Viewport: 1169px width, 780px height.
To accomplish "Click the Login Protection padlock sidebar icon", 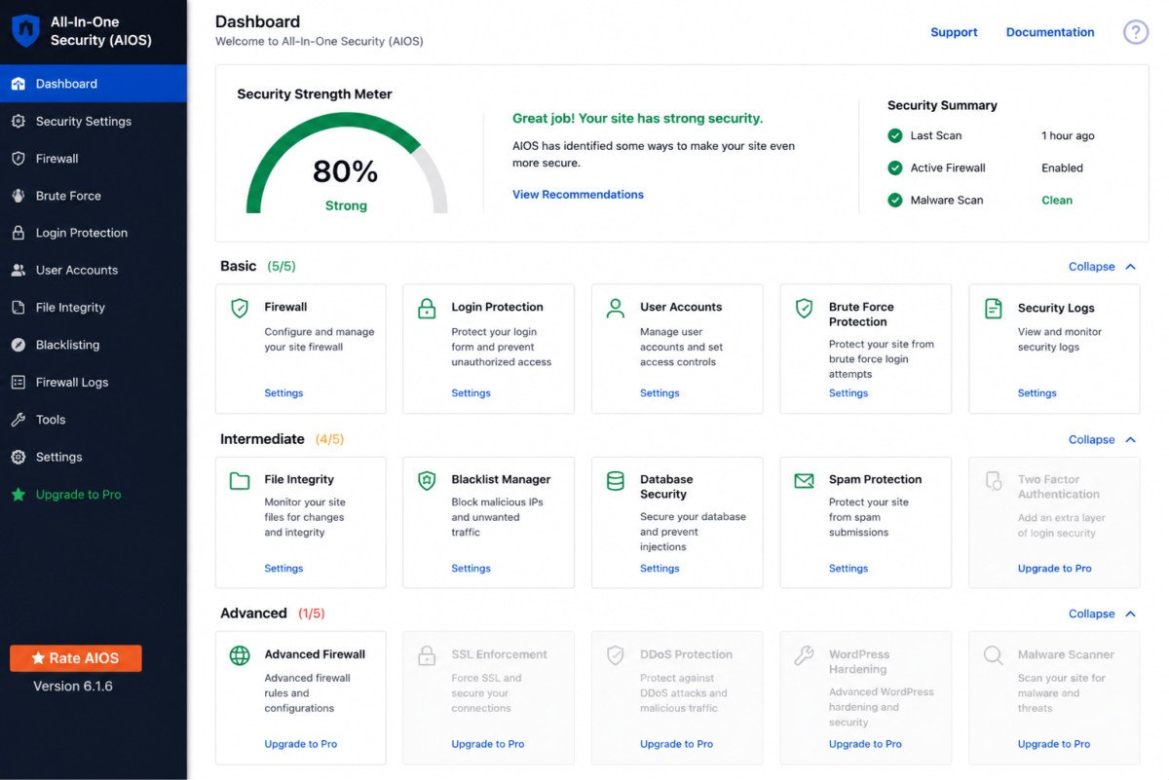I will (18, 233).
